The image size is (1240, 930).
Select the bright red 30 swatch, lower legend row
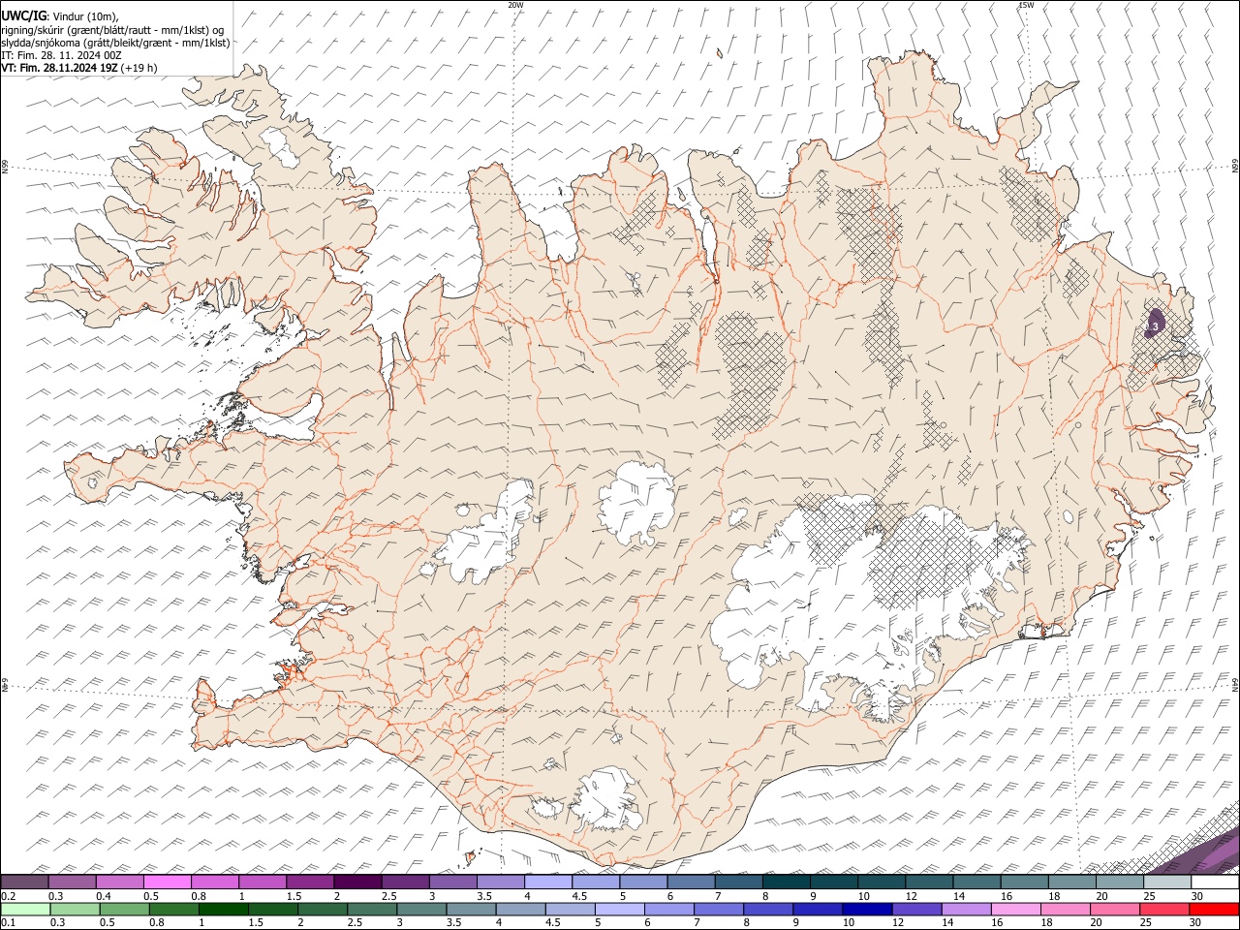[x=1214, y=910]
